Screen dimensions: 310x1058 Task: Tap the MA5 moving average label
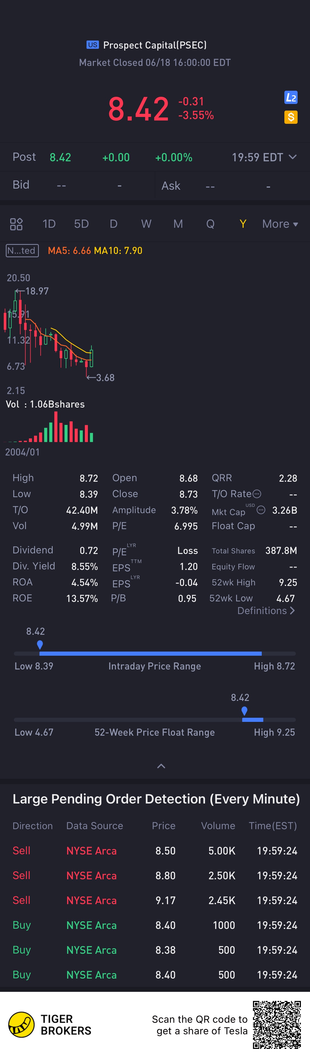[x=69, y=251]
